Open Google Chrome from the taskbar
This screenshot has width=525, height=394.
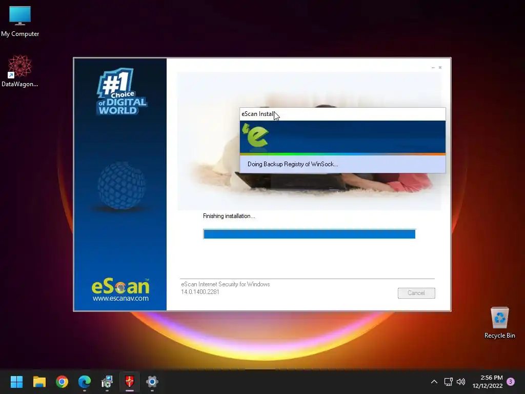pyautogui.click(x=62, y=382)
